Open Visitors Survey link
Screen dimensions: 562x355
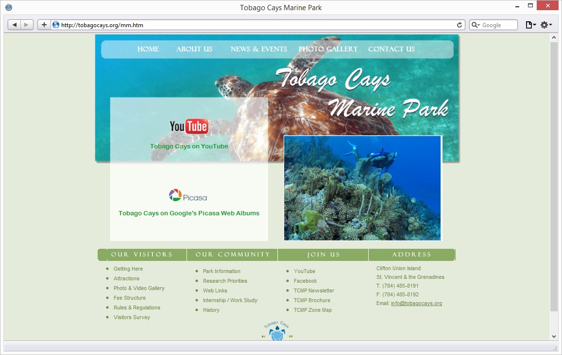(132, 317)
